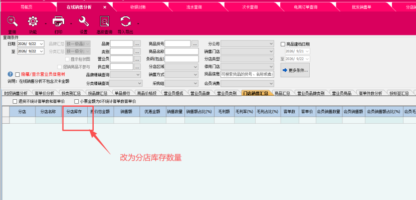416x200 pixels.
Task: Select the 营业员提成 sub-tab
Action: 173,93
